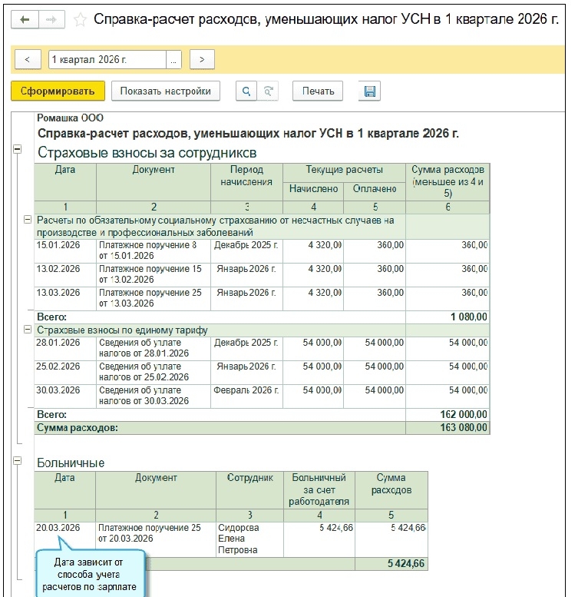Click the forward navigation arrow

pyautogui.click(x=52, y=19)
